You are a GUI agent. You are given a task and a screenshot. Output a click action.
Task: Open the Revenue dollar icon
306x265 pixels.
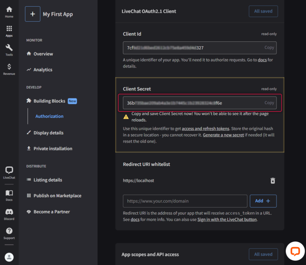point(9,69)
